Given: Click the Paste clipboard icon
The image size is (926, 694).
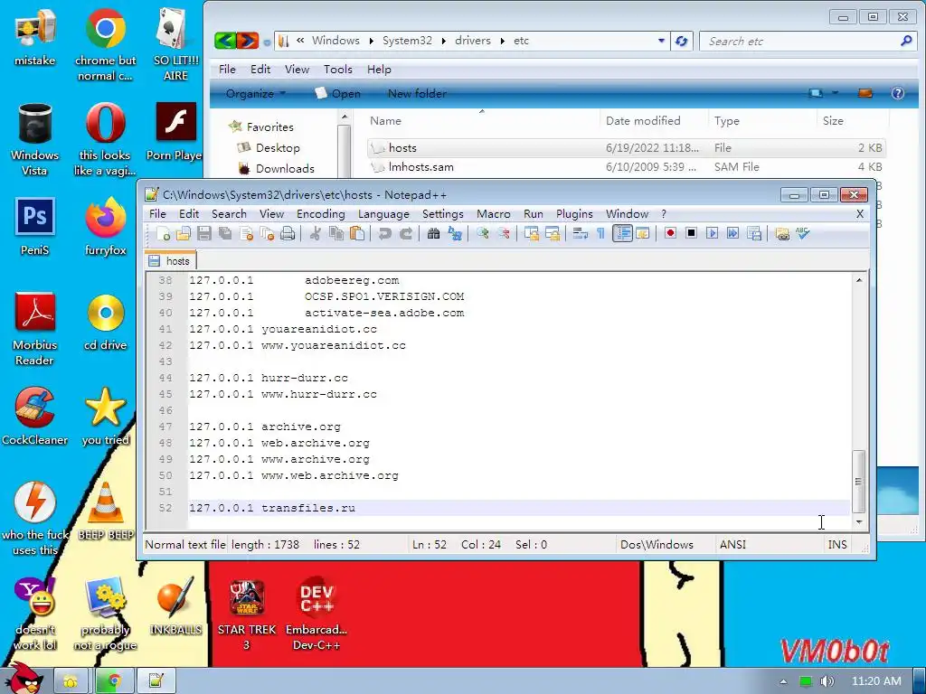Looking at the screenshot, I should (357, 234).
